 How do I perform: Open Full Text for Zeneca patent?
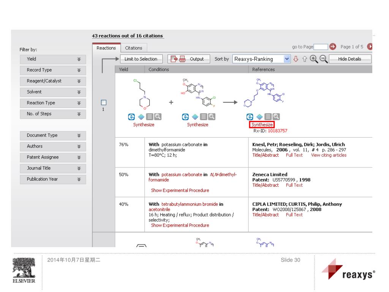tap(294, 185)
